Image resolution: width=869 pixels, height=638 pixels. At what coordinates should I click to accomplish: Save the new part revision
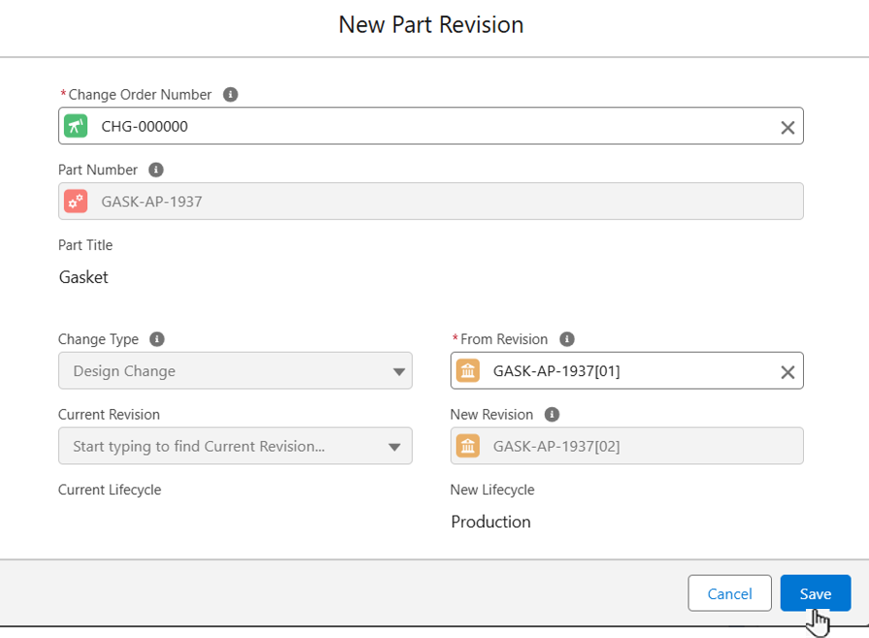coord(815,593)
